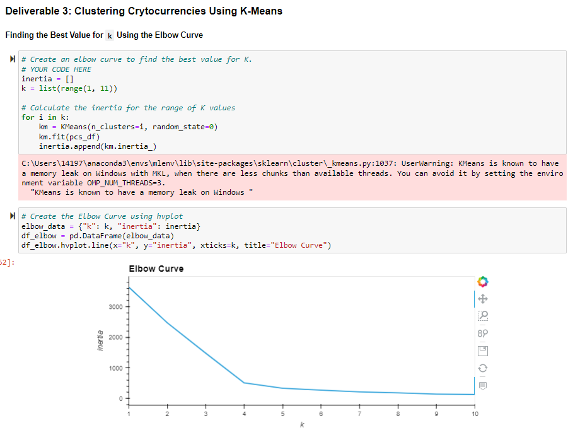Click the 3000 y-axis tick label
The height and width of the screenshot is (440, 573).
tap(115, 306)
